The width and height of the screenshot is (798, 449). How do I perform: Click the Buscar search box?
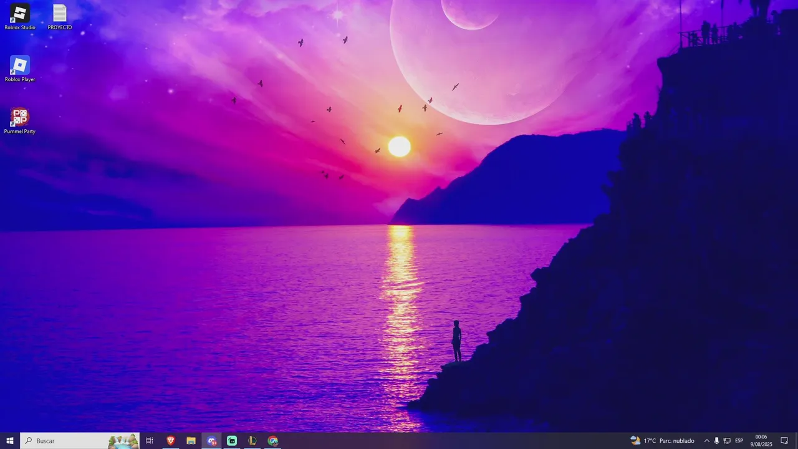click(x=80, y=441)
